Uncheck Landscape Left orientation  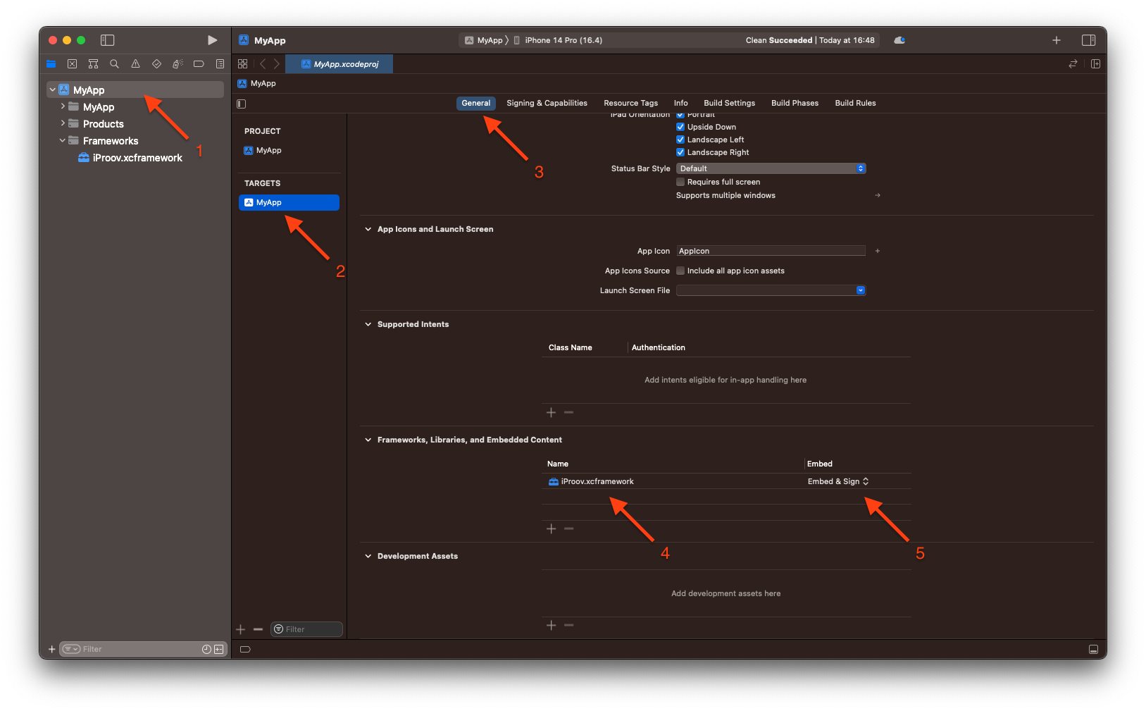click(x=680, y=140)
